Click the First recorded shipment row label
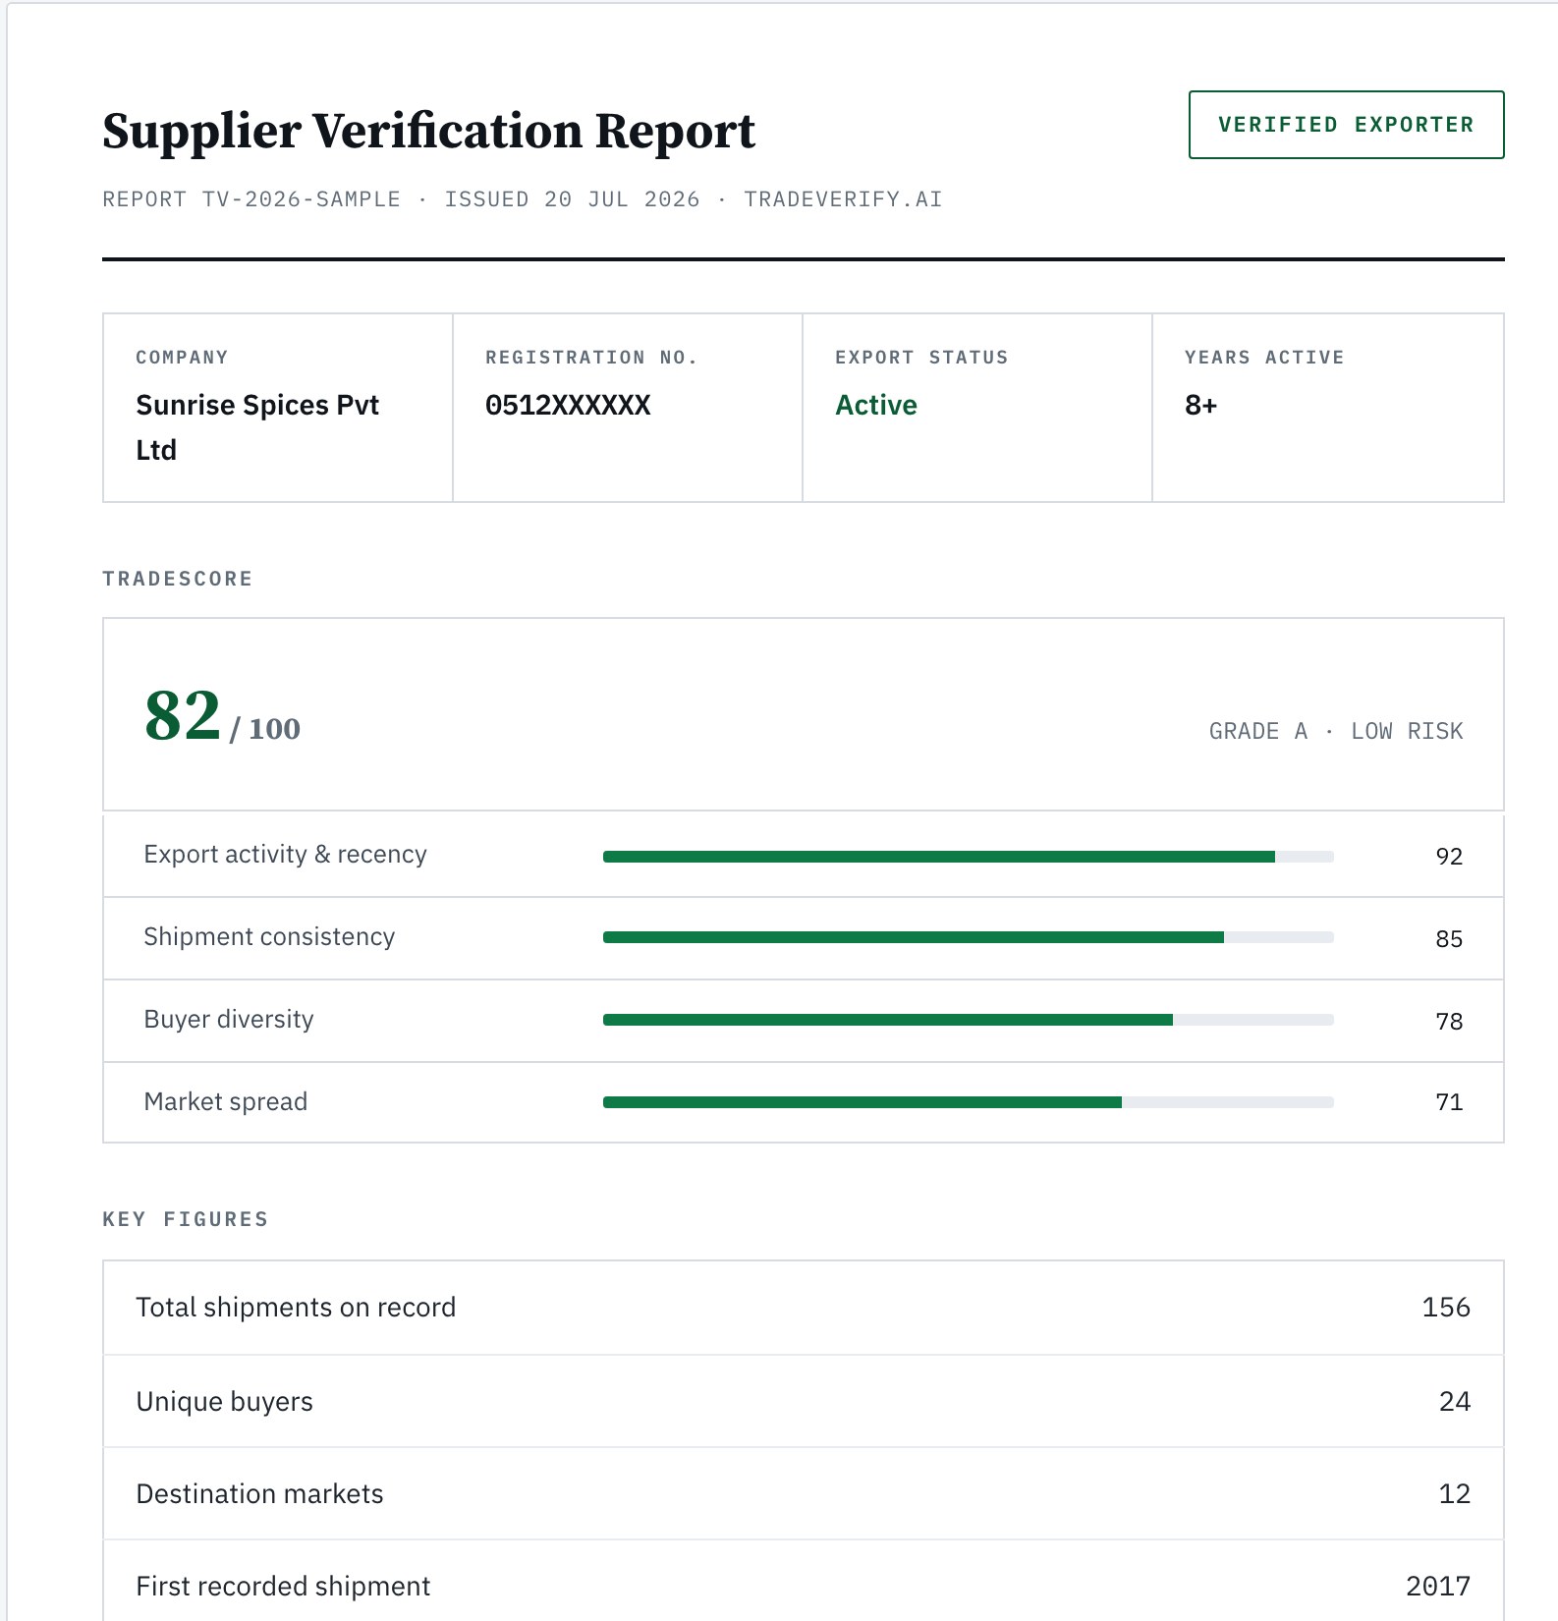This screenshot has height=1621, width=1558. pos(283,1587)
